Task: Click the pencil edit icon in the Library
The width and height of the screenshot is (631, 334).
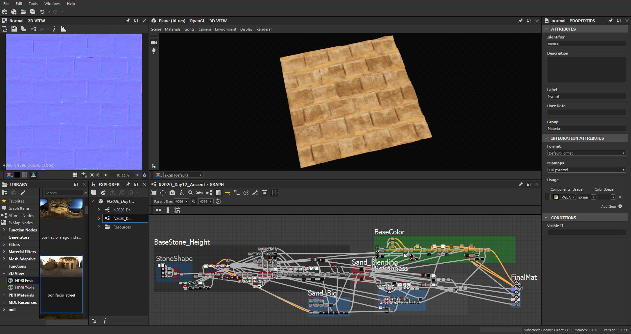Action: tap(23, 193)
